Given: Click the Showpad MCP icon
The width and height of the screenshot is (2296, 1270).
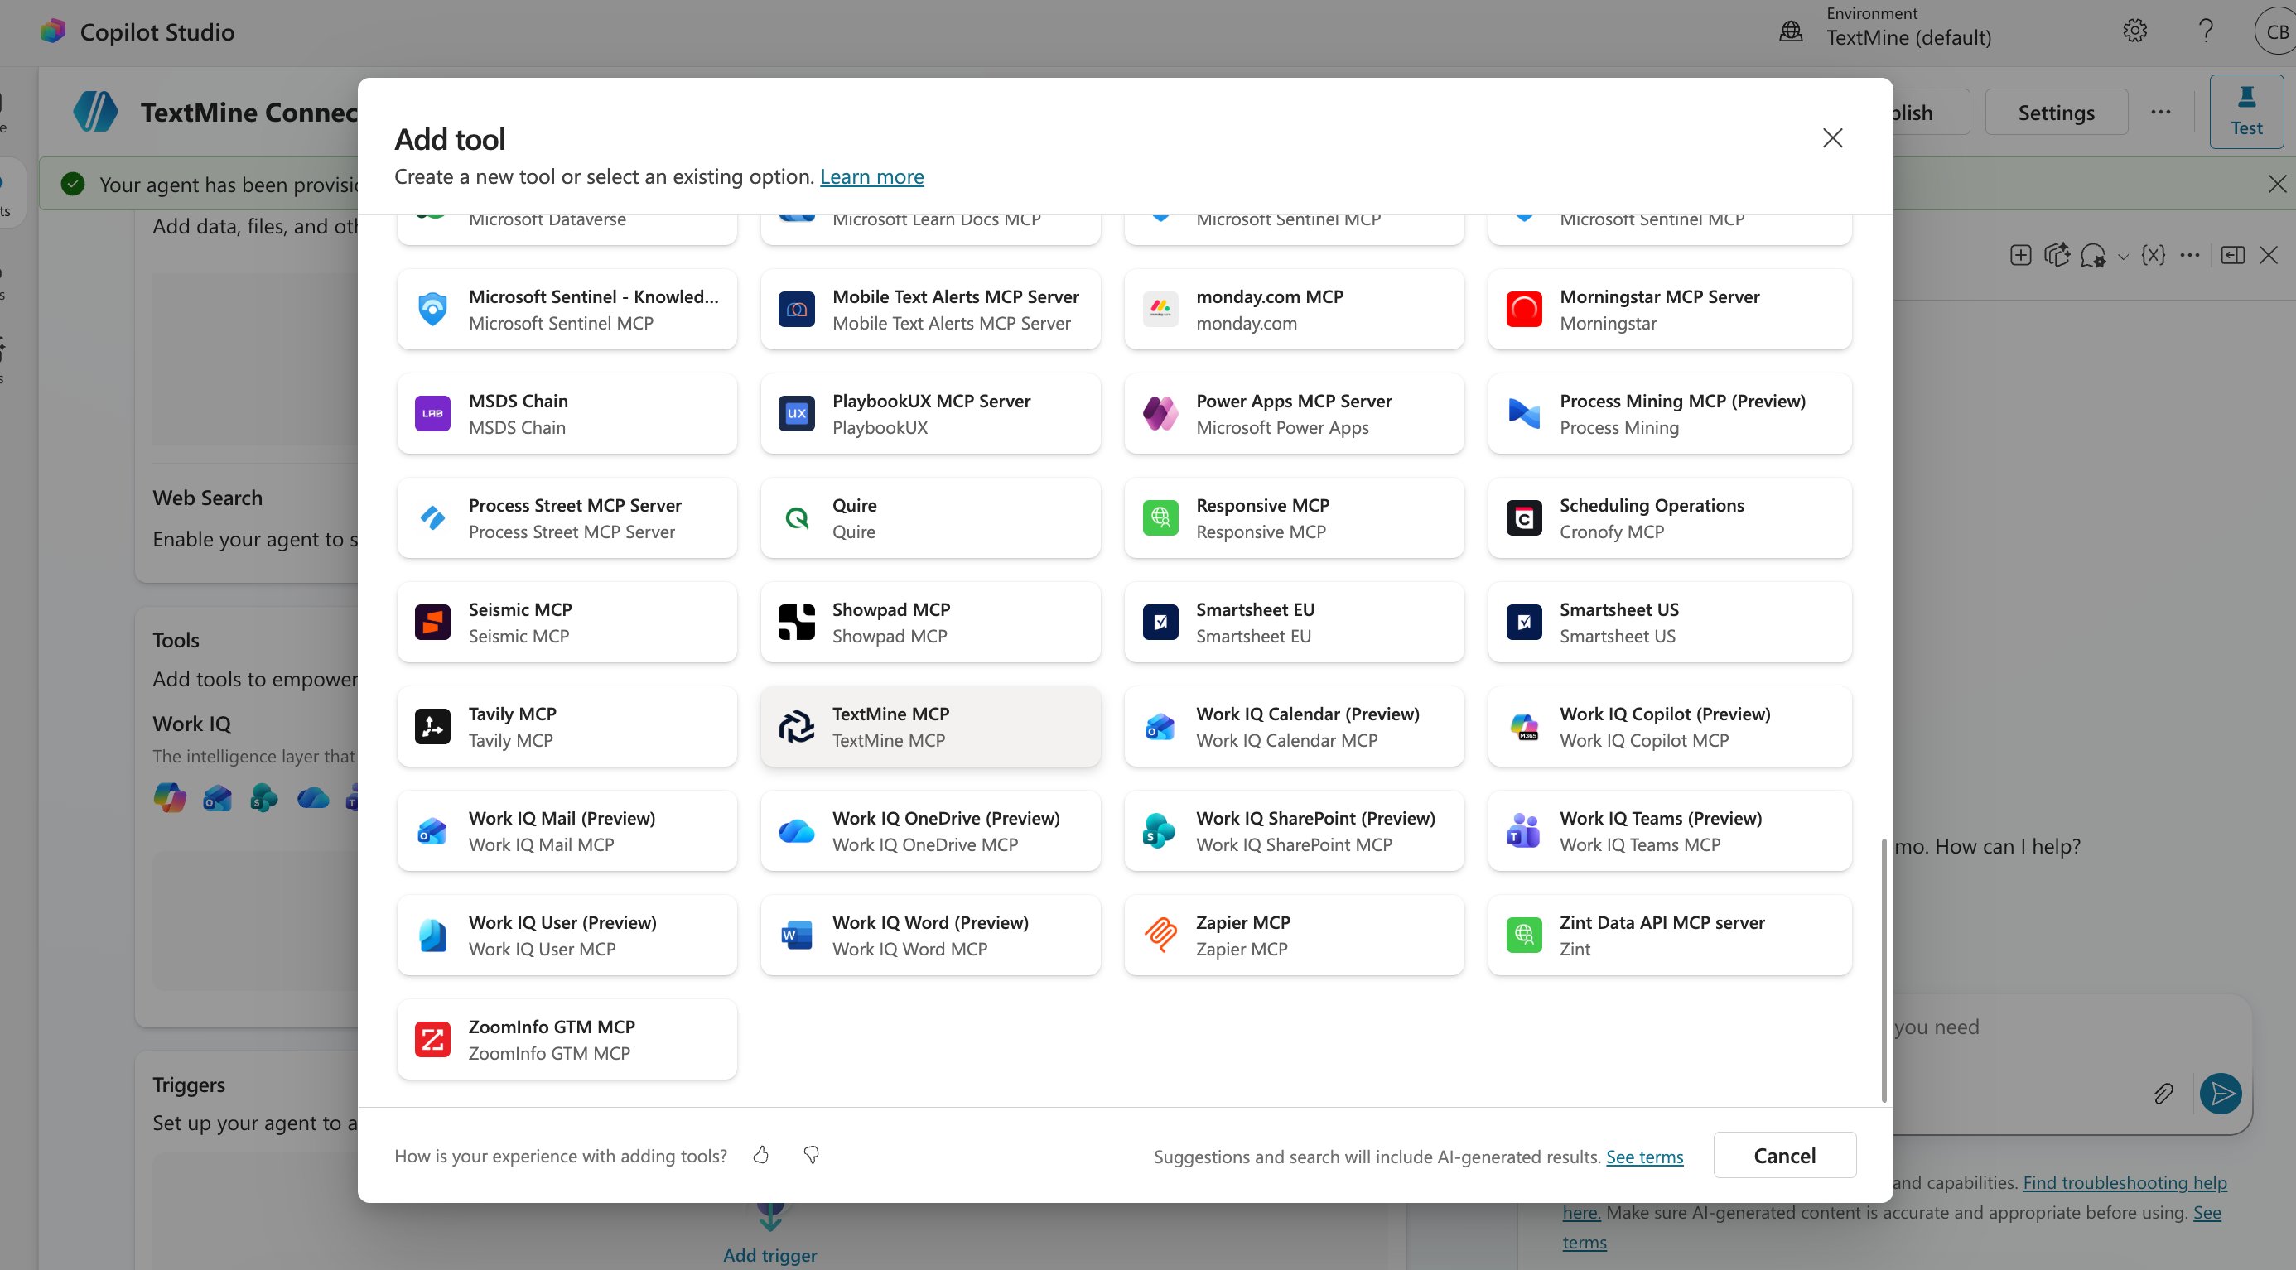Looking at the screenshot, I should (796, 623).
